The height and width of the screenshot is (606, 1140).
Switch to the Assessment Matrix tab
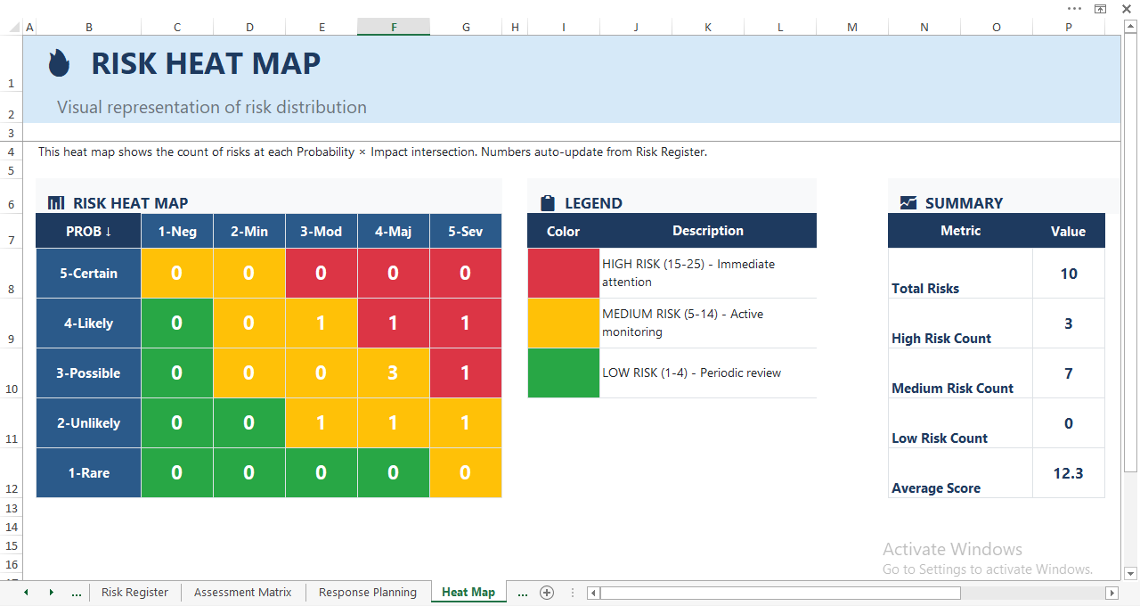point(242,592)
